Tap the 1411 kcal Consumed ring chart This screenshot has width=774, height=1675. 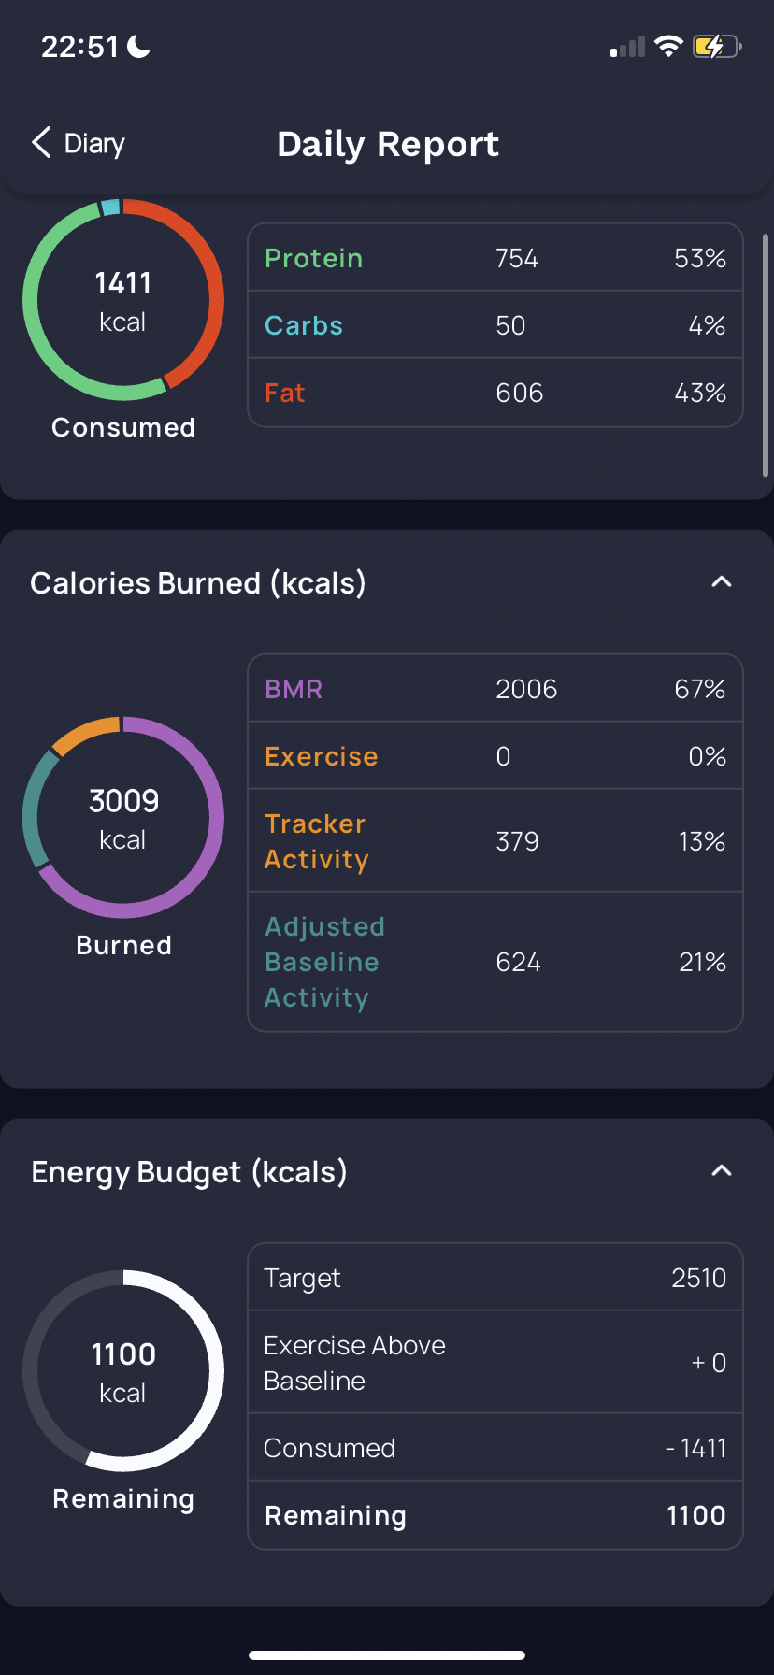(x=123, y=300)
